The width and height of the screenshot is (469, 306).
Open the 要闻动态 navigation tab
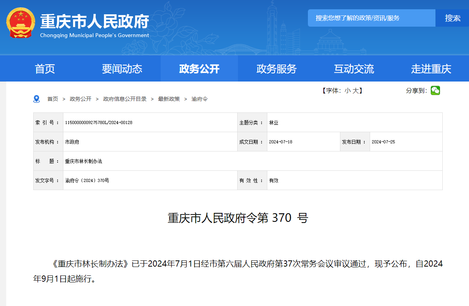click(122, 69)
